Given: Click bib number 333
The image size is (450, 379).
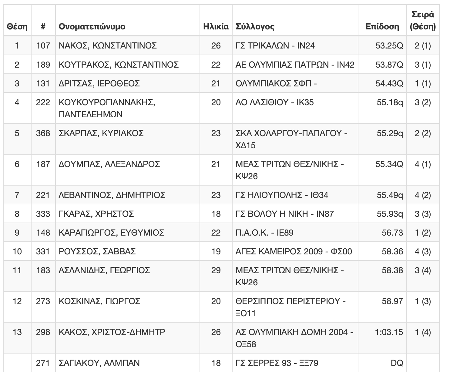Looking at the screenshot, I should coord(43,214).
